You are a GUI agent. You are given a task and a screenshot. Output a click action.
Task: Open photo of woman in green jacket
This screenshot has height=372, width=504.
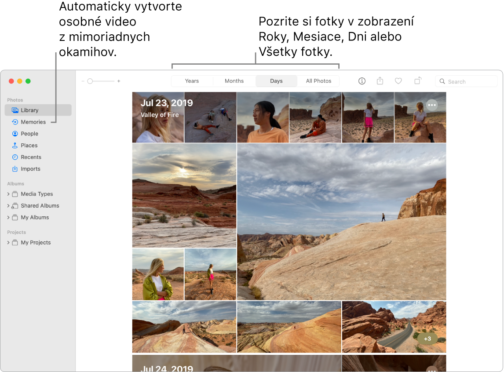(x=158, y=274)
